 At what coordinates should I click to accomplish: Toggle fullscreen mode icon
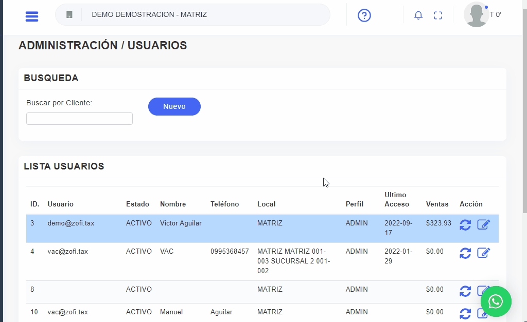coord(438,15)
